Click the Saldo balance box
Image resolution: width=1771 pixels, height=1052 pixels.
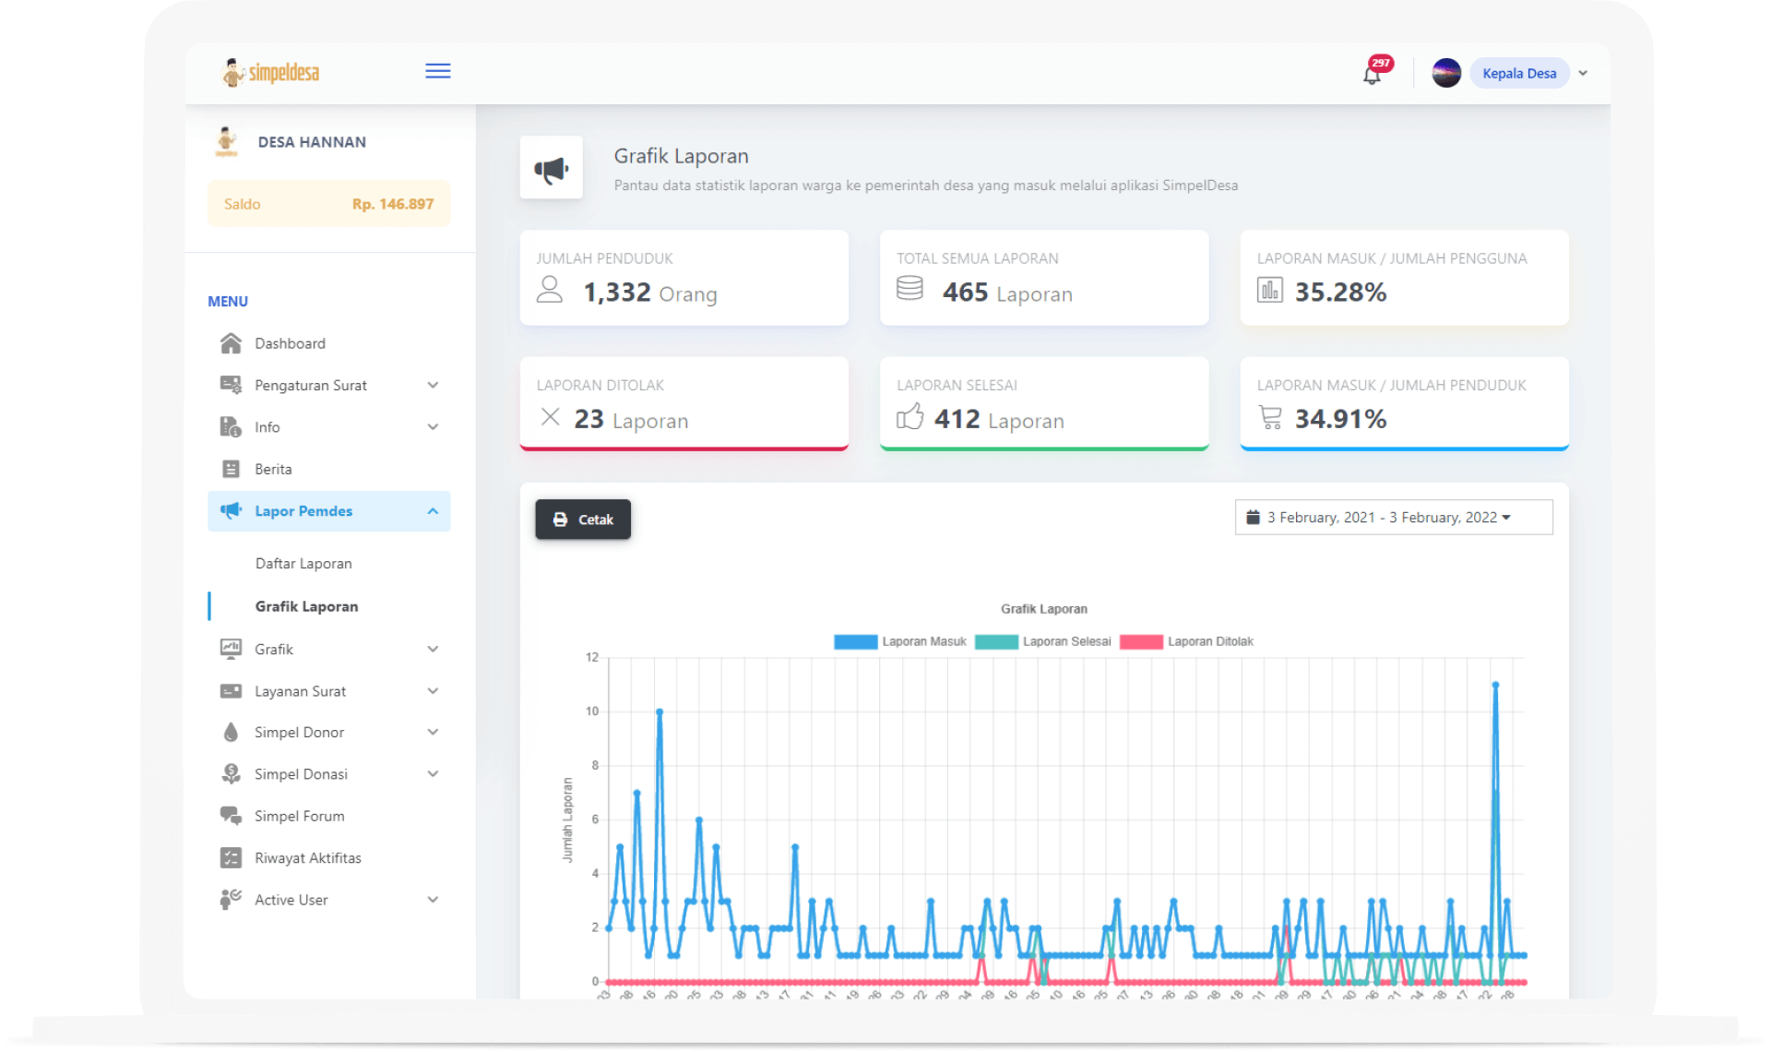pos(329,204)
